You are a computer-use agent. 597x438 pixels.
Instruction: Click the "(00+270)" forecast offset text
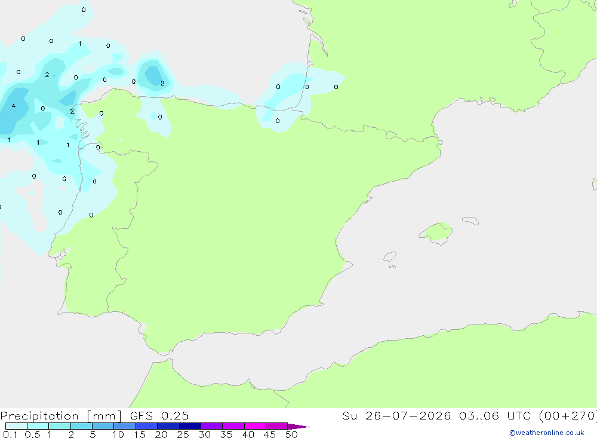(x=568, y=416)
